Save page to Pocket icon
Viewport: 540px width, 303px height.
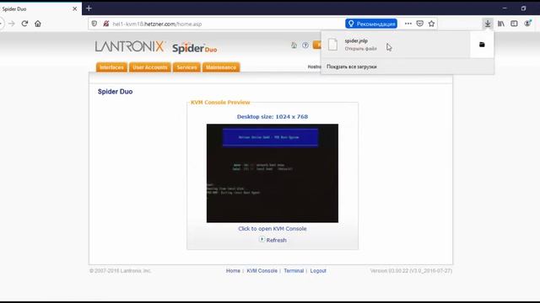[420, 24]
